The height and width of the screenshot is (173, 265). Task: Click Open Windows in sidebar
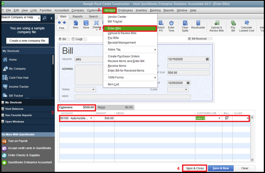(15, 122)
